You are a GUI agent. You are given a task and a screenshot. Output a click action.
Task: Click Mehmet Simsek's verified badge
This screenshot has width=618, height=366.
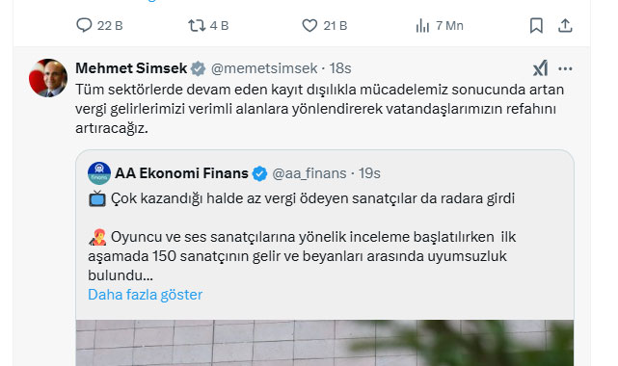click(x=198, y=68)
